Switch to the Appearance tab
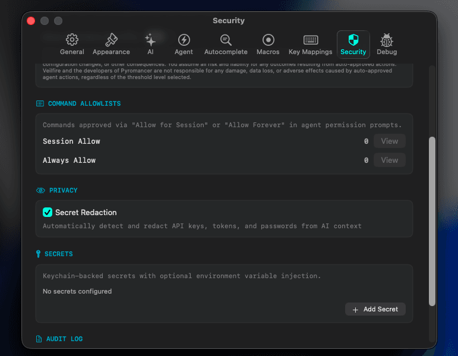458x356 pixels. (111, 45)
